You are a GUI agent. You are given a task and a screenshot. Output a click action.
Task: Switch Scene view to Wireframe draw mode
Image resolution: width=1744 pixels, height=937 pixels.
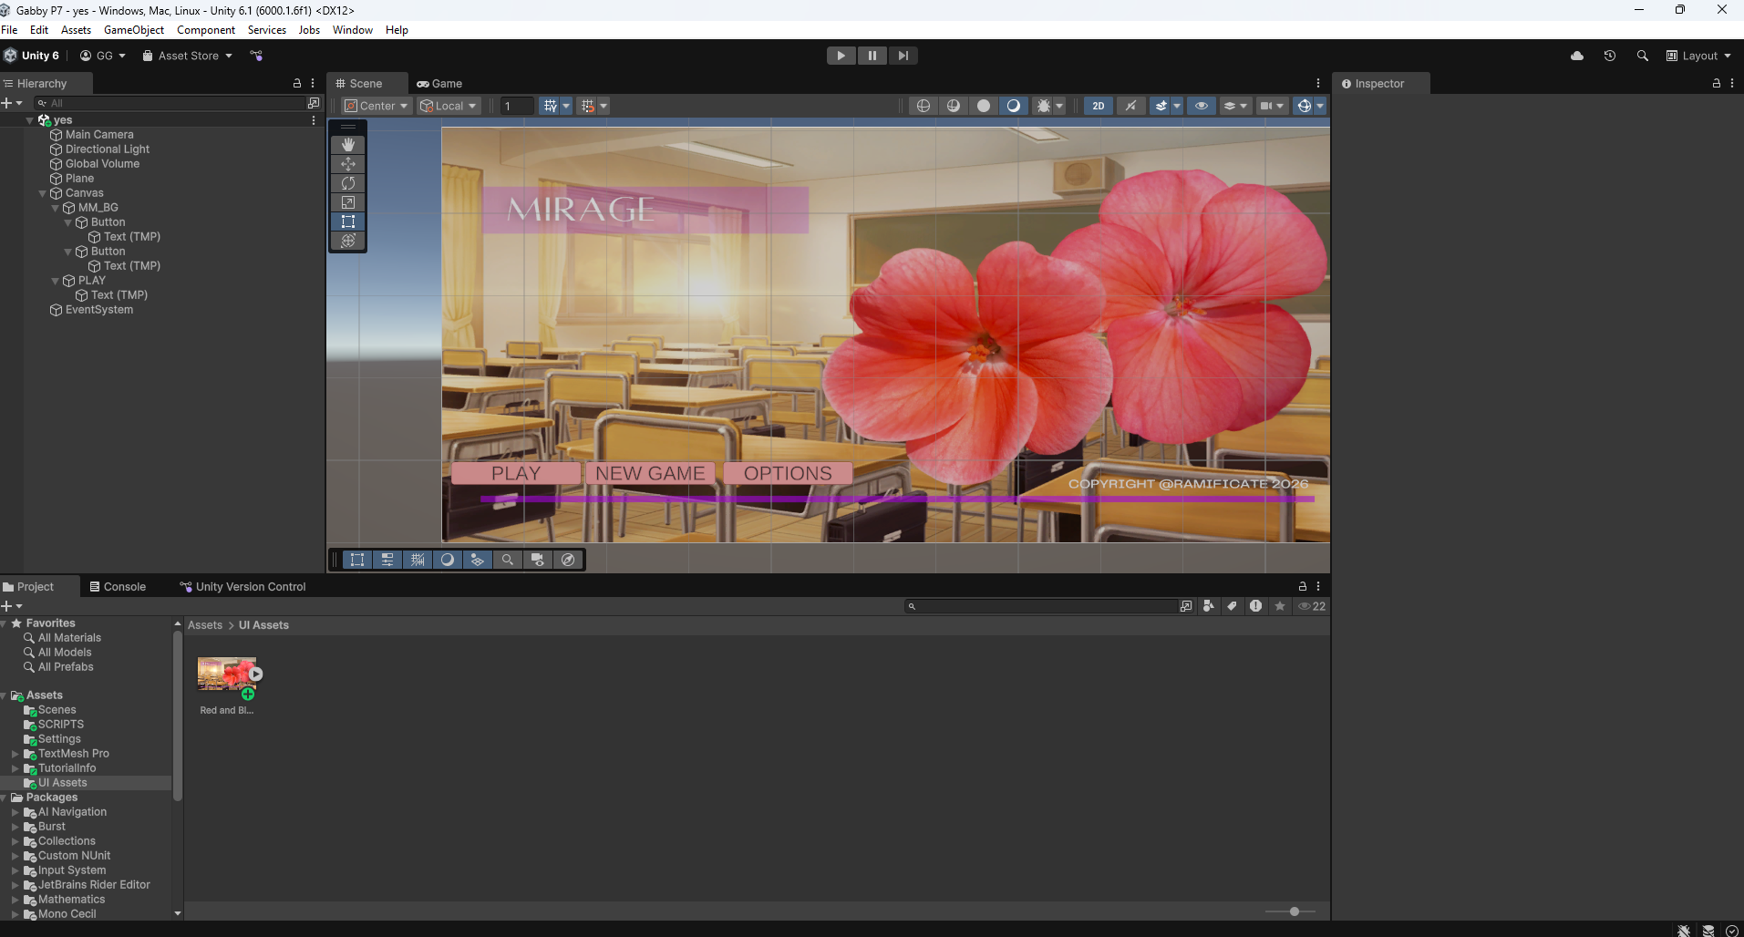tap(924, 106)
